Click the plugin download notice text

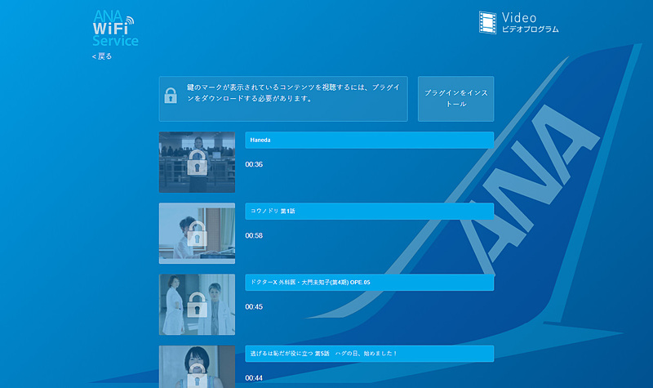click(293, 93)
